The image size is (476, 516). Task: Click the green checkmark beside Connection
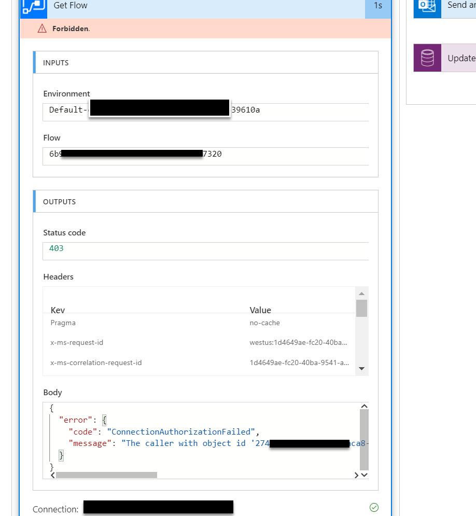pyautogui.click(x=374, y=507)
